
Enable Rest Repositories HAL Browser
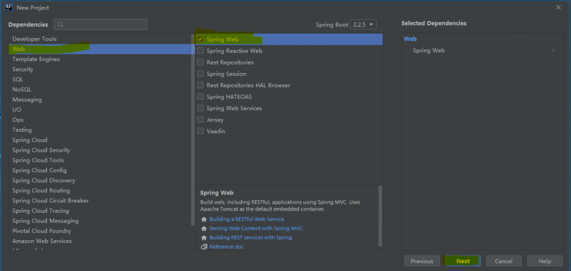pyautogui.click(x=200, y=86)
